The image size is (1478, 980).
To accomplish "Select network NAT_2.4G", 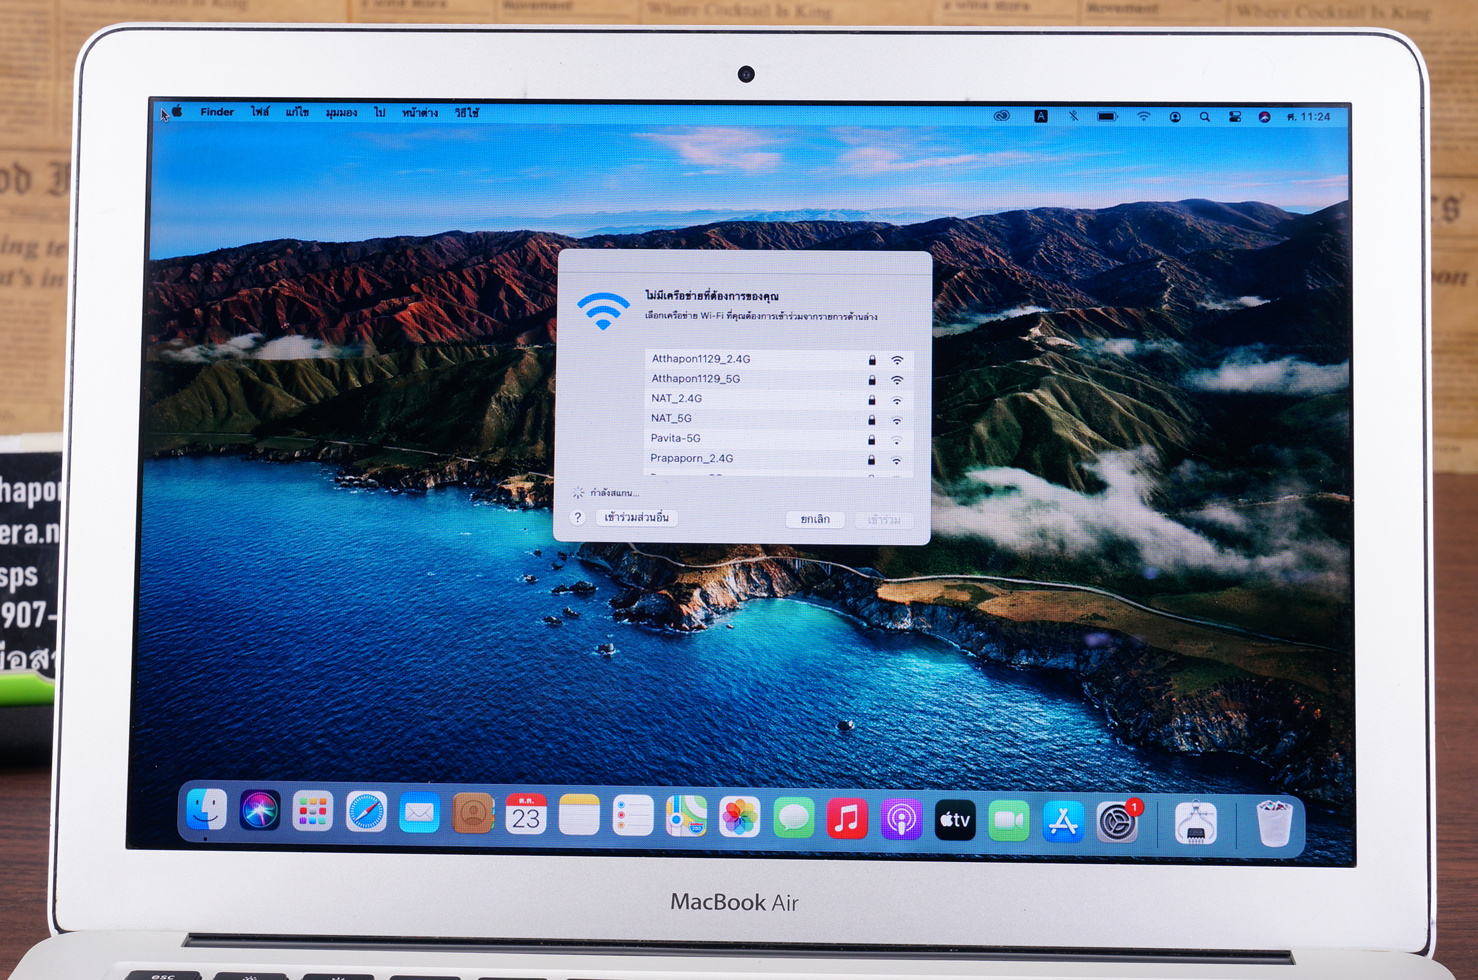I will (x=778, y=399).
